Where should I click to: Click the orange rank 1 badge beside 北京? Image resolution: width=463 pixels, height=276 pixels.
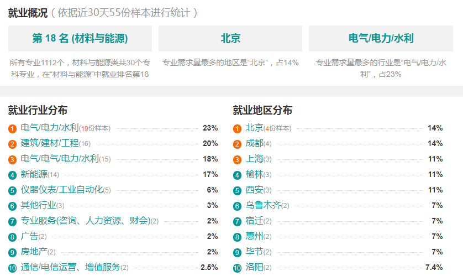[238, 128]
